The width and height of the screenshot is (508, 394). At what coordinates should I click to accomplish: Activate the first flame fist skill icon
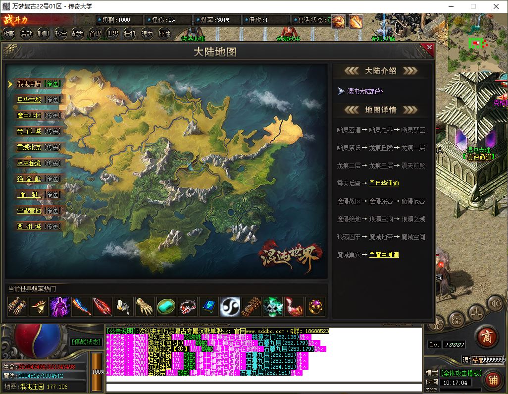(x=338, y=22)
